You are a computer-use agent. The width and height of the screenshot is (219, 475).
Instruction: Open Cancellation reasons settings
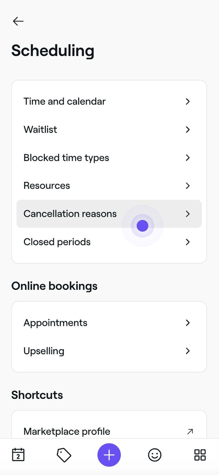tap(70, 214)
